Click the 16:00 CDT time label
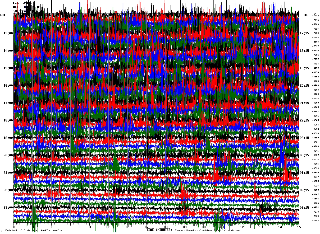The height and width of the screenshot is (234, 320). point(8,86)
